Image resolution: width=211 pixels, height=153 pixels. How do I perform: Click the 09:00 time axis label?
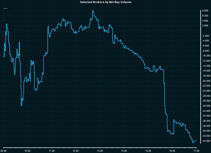pyautogui.click(x=4, y=151)
